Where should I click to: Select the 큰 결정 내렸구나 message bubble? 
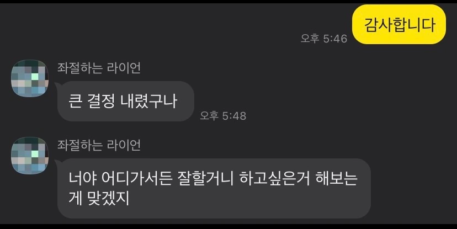tap(126, 101)
